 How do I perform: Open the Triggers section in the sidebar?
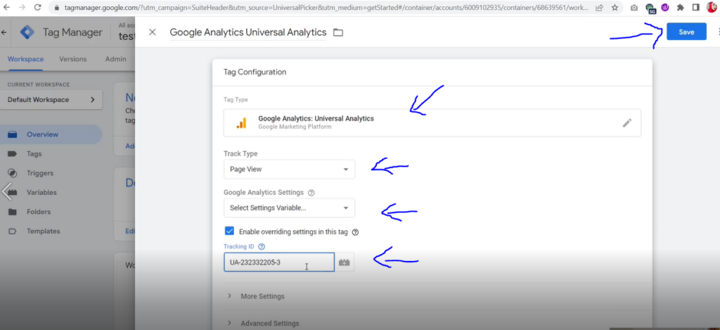click(40, 173)
